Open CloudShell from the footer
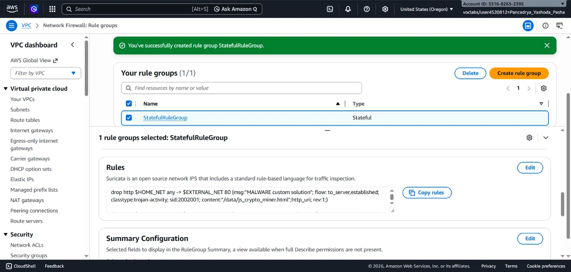The height and width of the screenshot is (272, 571). (x=21, y=266)
